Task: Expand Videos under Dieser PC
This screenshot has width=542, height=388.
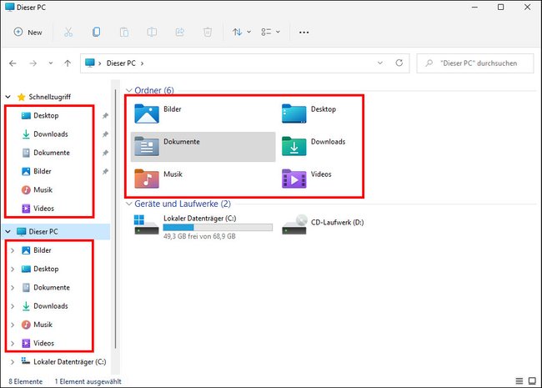Action: coord(13,344)
